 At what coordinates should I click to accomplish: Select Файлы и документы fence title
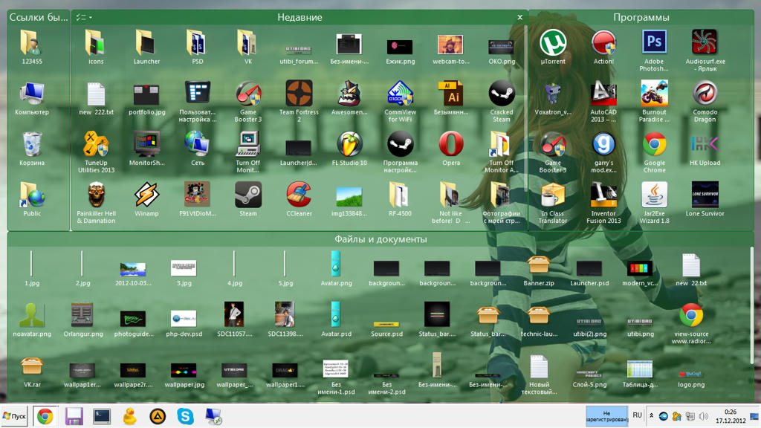click(x=380, y=239)
